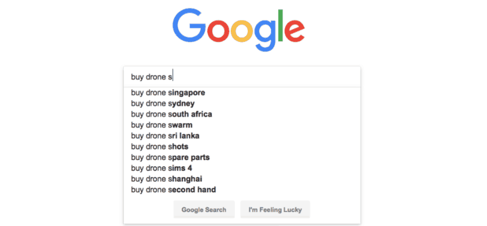Click the 'buy drone shots' suggestion
487x226 pixels.
coord(160,146)
